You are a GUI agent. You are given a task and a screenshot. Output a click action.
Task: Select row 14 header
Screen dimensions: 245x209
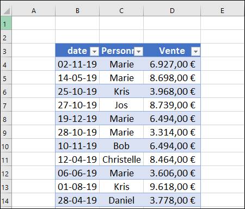tap(6, 200)
